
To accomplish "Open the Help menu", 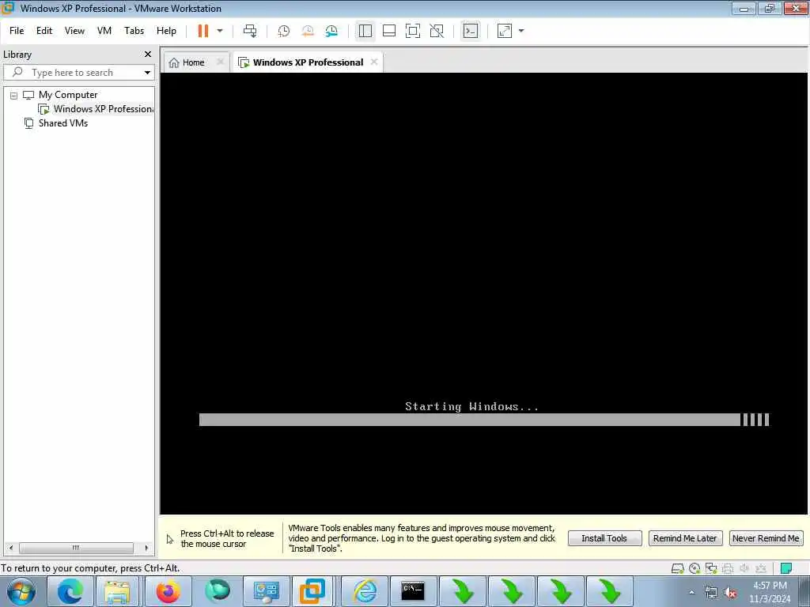I will 166,31.
